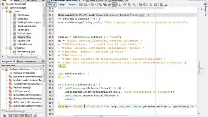The image size is (208, 117).
Task: Click Find Previous Occurrence icon
Action: coord(105,5)
